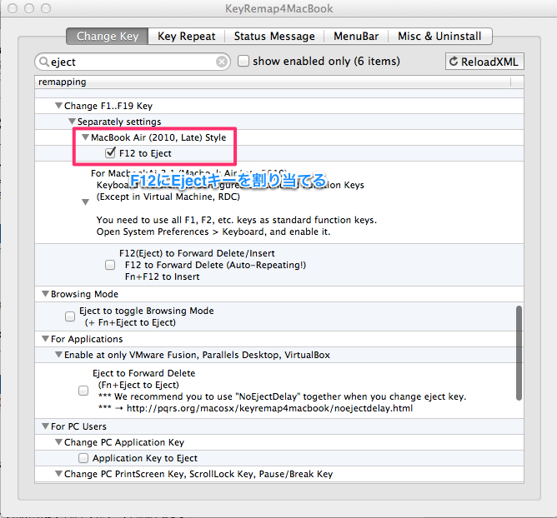The image size is (557, 518).
Task: Collapse Change F1..F19 Key group
Action: click(58, 106)
